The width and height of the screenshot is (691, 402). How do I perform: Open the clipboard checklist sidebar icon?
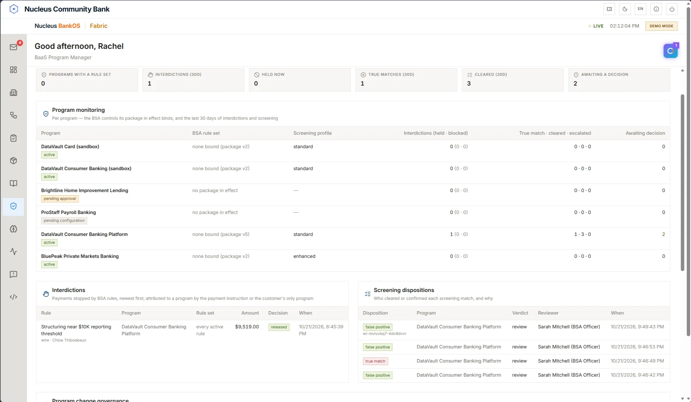tap(13, 138)
